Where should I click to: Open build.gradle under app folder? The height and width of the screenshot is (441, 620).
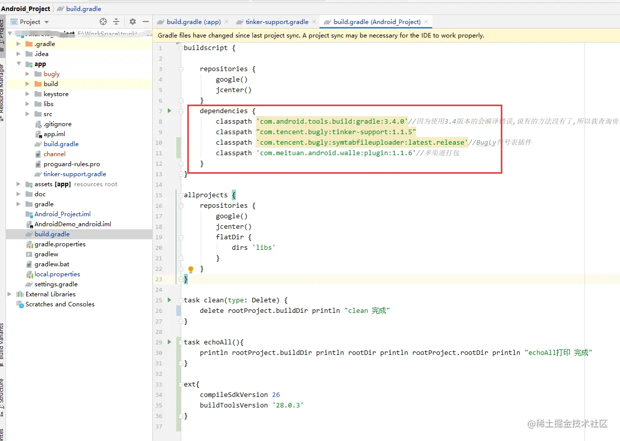pyautogui.click(x=61, y=144)
